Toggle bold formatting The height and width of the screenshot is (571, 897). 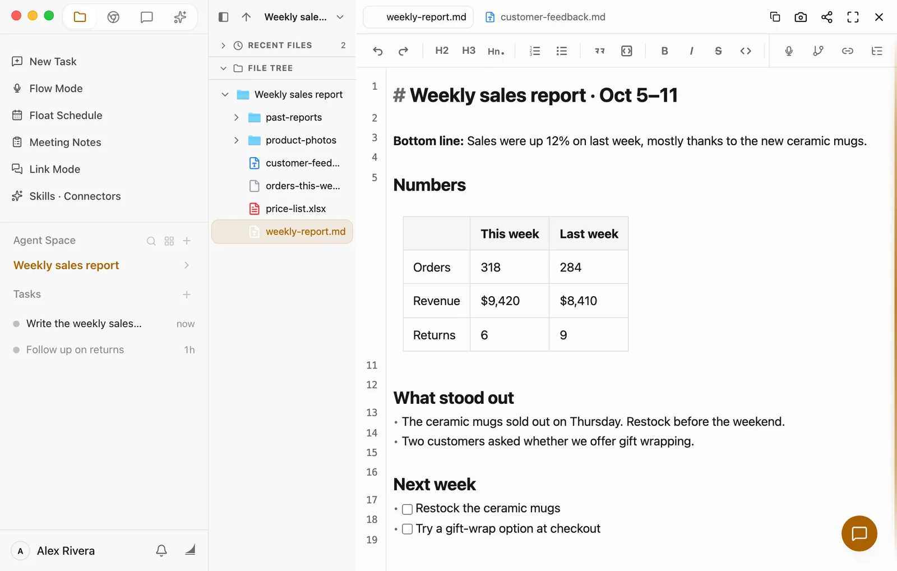[x=664, y=51]
